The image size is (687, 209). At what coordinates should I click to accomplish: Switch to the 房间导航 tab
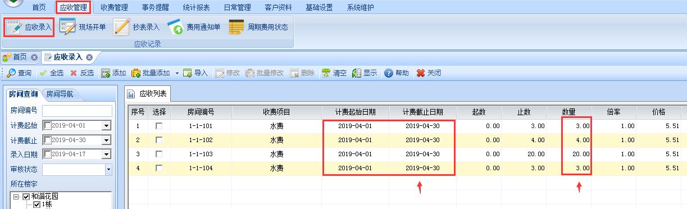tap(60, 94)
